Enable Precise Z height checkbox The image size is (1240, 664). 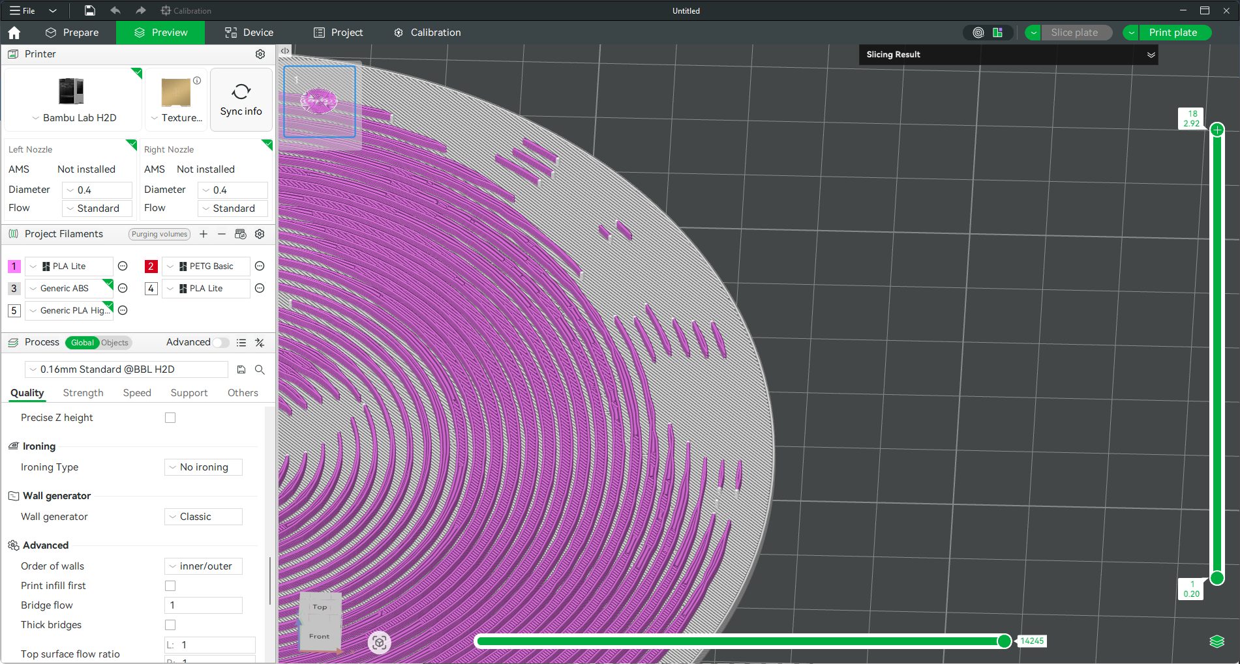170,418
